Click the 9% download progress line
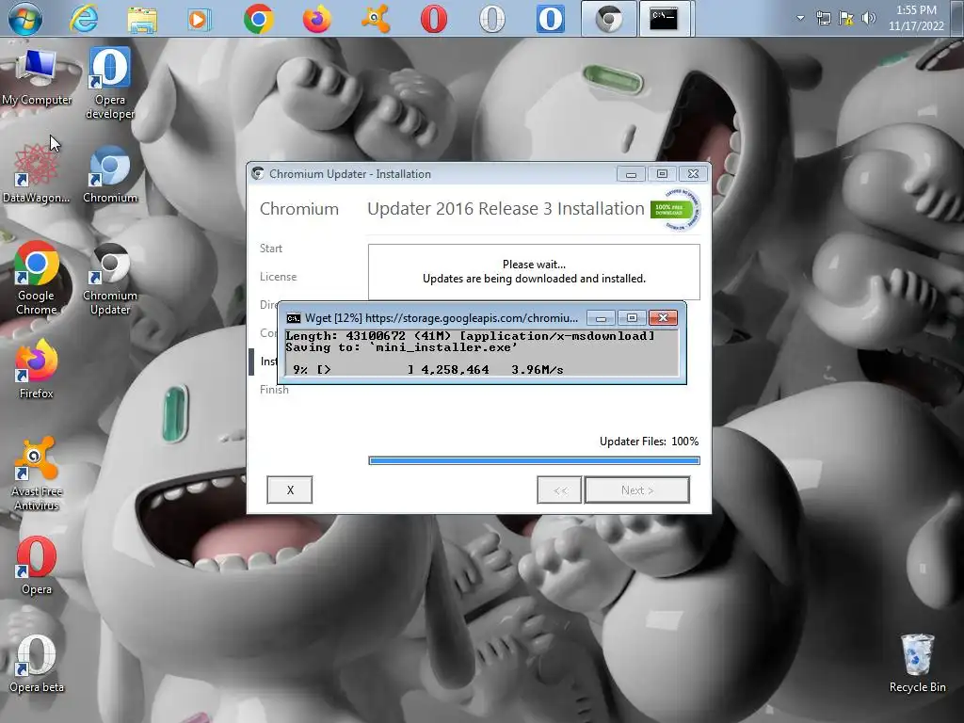The image size is (964, 723). (x=428, y=369)
